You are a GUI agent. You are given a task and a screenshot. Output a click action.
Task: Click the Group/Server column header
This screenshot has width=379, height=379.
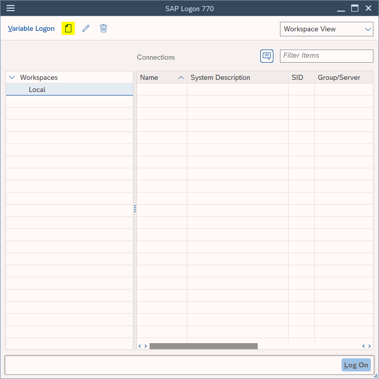(344, 77)
